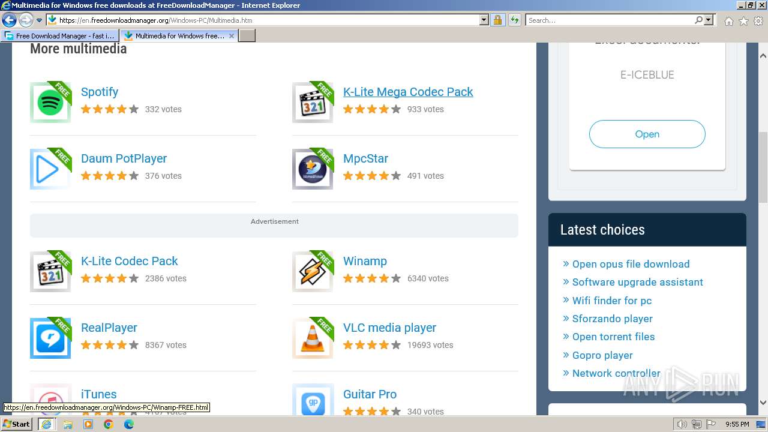
Task: Expand the address bar URL dropdown
Action: tap(484, 20)
